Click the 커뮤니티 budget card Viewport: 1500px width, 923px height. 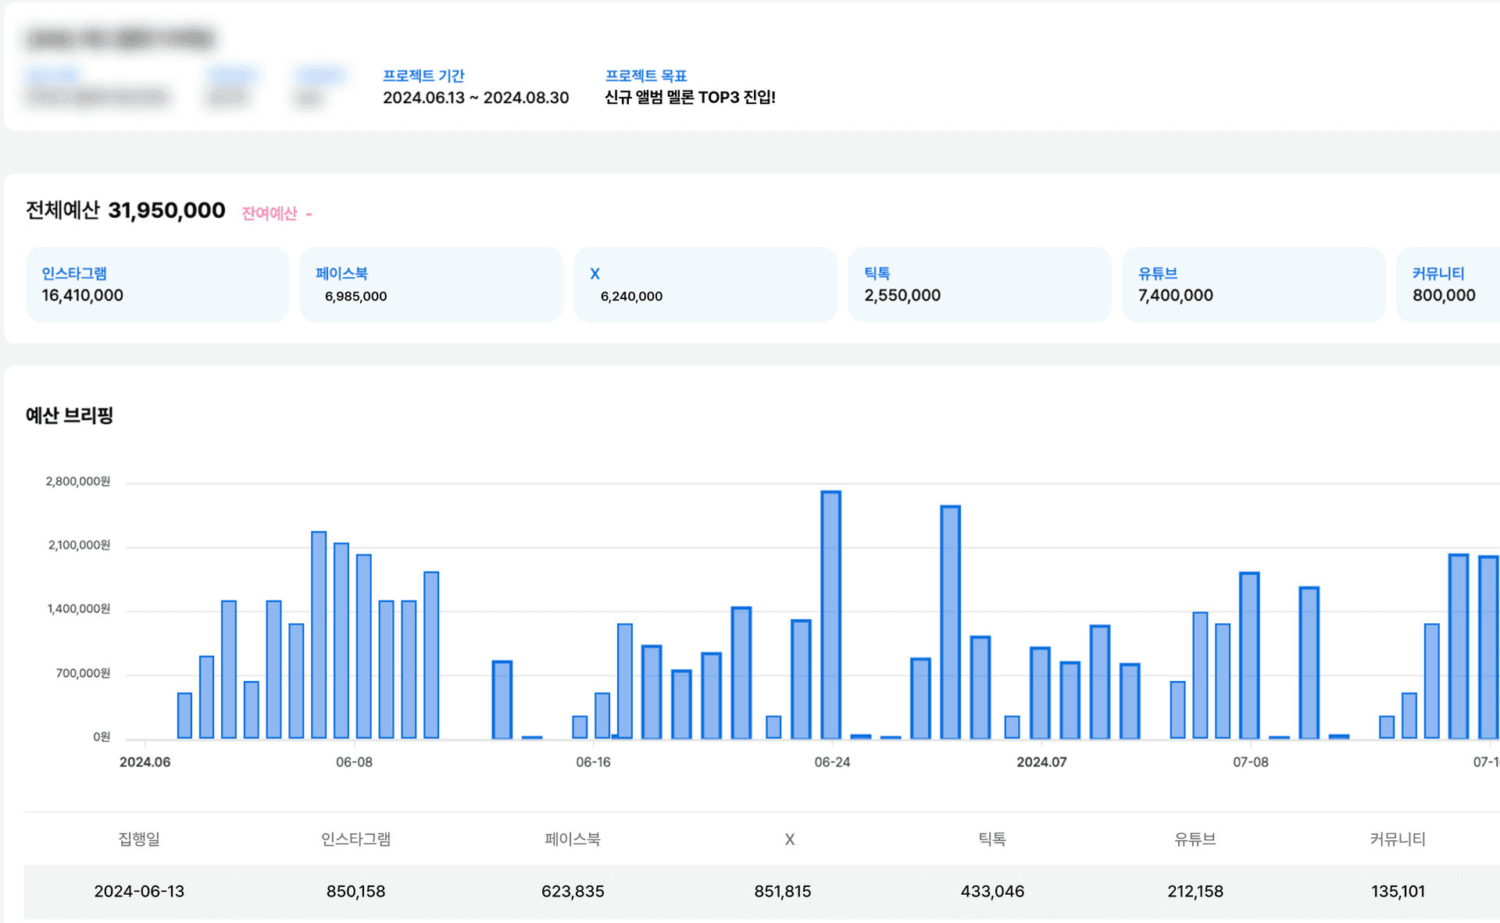pos(1447,285)
